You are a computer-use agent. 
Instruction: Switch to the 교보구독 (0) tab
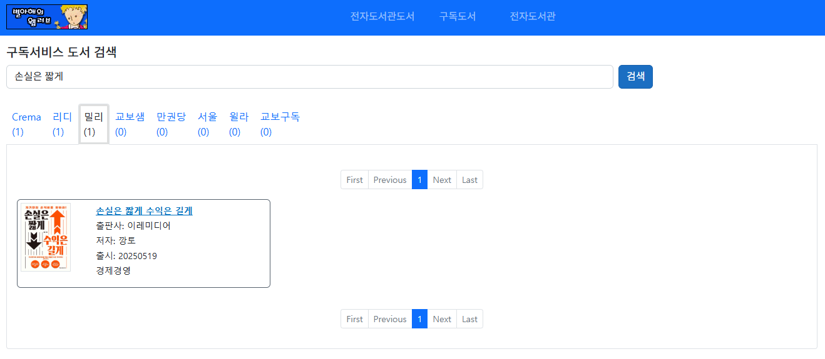280,124
